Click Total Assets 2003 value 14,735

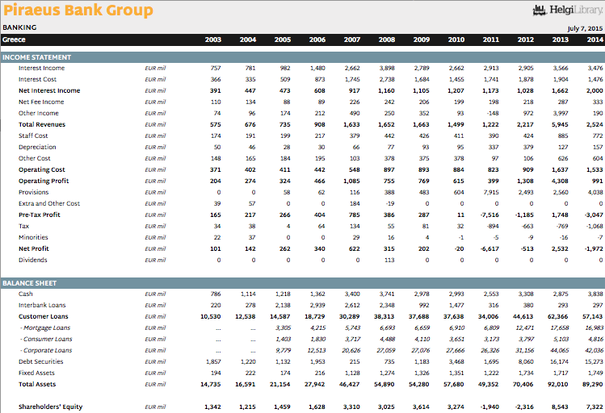pyautogui.click(x=211, y=385)
